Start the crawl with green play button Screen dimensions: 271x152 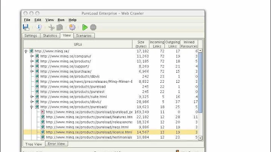click(x=85, y=27)
